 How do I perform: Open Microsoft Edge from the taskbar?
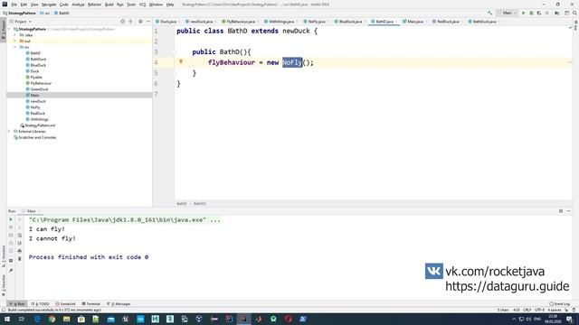coord(37,319)
